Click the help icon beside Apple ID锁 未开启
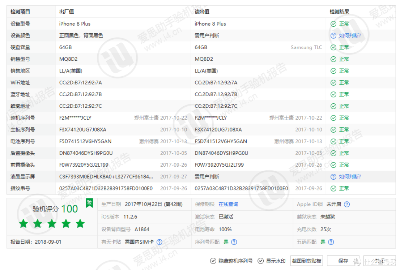 (x=347, y=204)
